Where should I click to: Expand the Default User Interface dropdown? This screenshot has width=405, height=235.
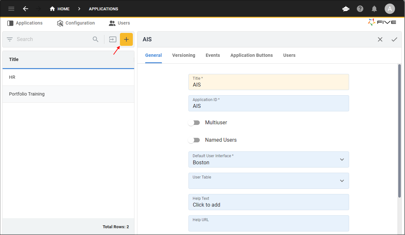click(x=268, y=159)
